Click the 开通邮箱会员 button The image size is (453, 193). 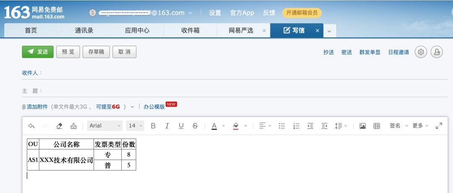pos(302,13)
